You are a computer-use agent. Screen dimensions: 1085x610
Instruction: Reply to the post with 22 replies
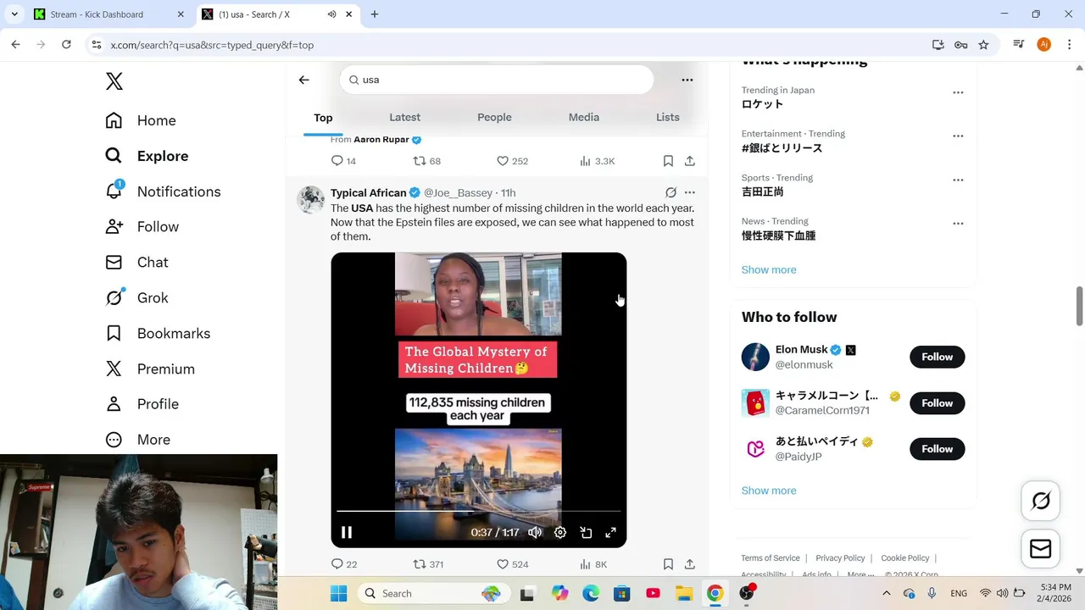[343, 564]
